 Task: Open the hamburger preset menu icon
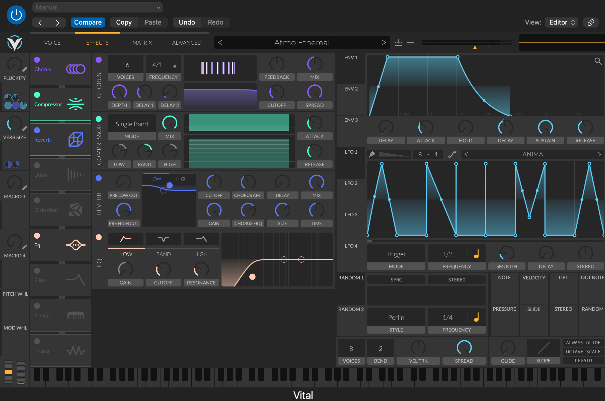click(x=411, y=42)
